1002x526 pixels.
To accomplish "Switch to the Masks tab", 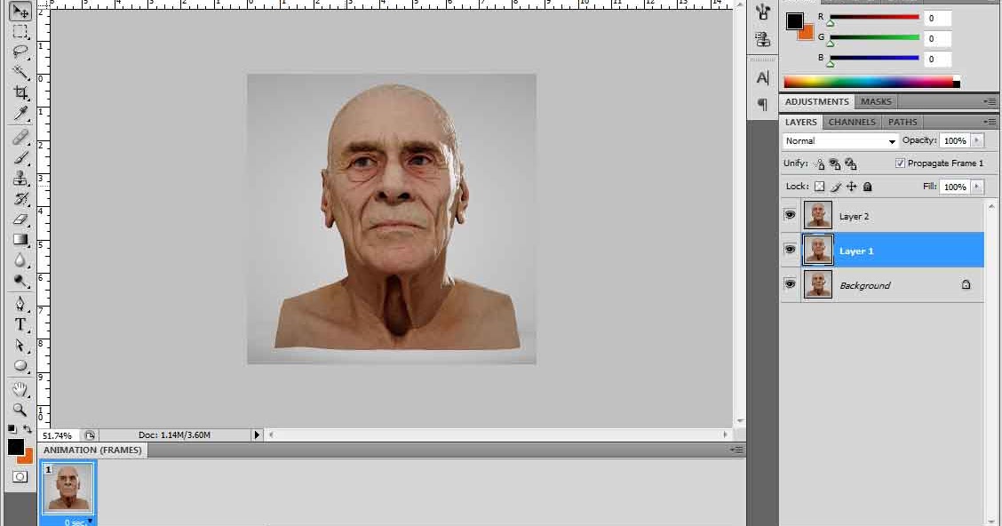I will [x=876, y=101].
